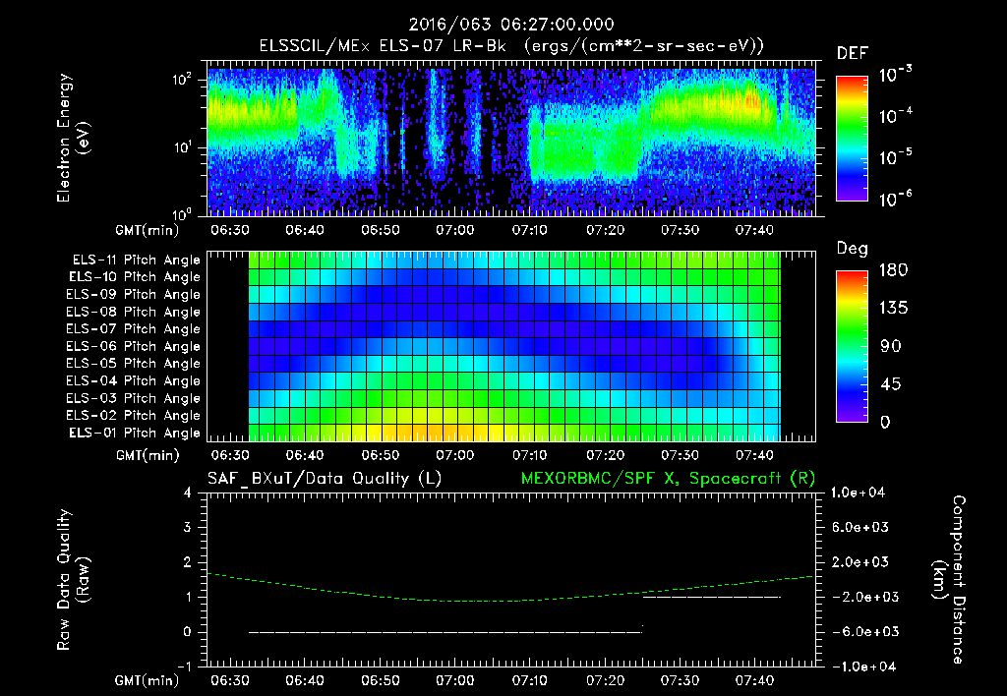This screenshot has width=1007, height=696.
Task: Click the 2.0e+03 right axis value
Action: point(860,562)
